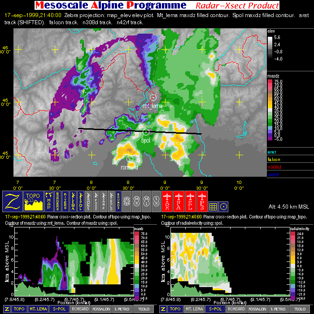314x314 pixels.
Task: Toggle the P3 aircraft track icon
Action: [x=202, y=201]
